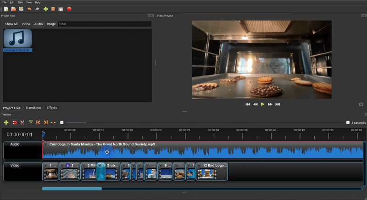Open the Video track menu arrow
367x200 pixels.
[6, 166]
